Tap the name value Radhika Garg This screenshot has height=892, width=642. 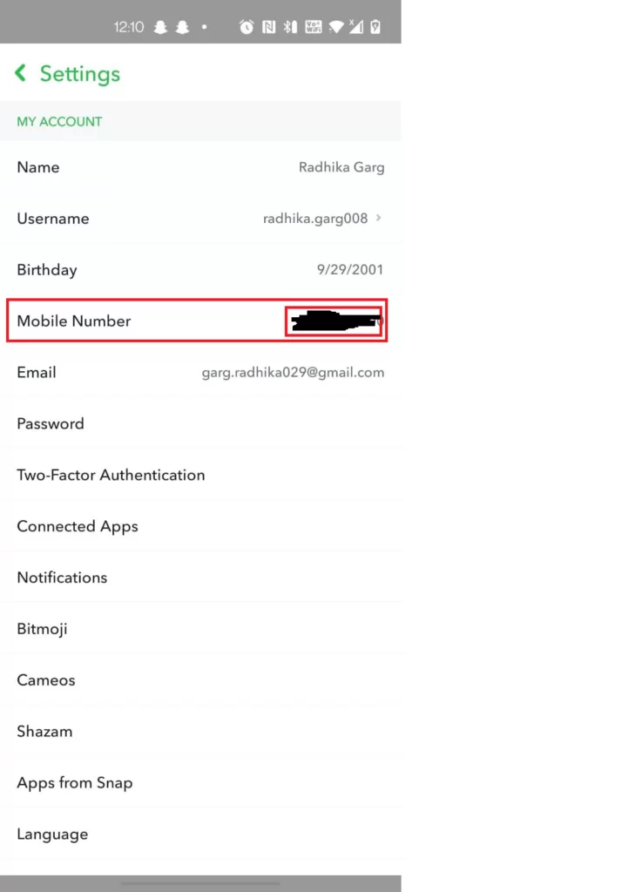[341, 167]
